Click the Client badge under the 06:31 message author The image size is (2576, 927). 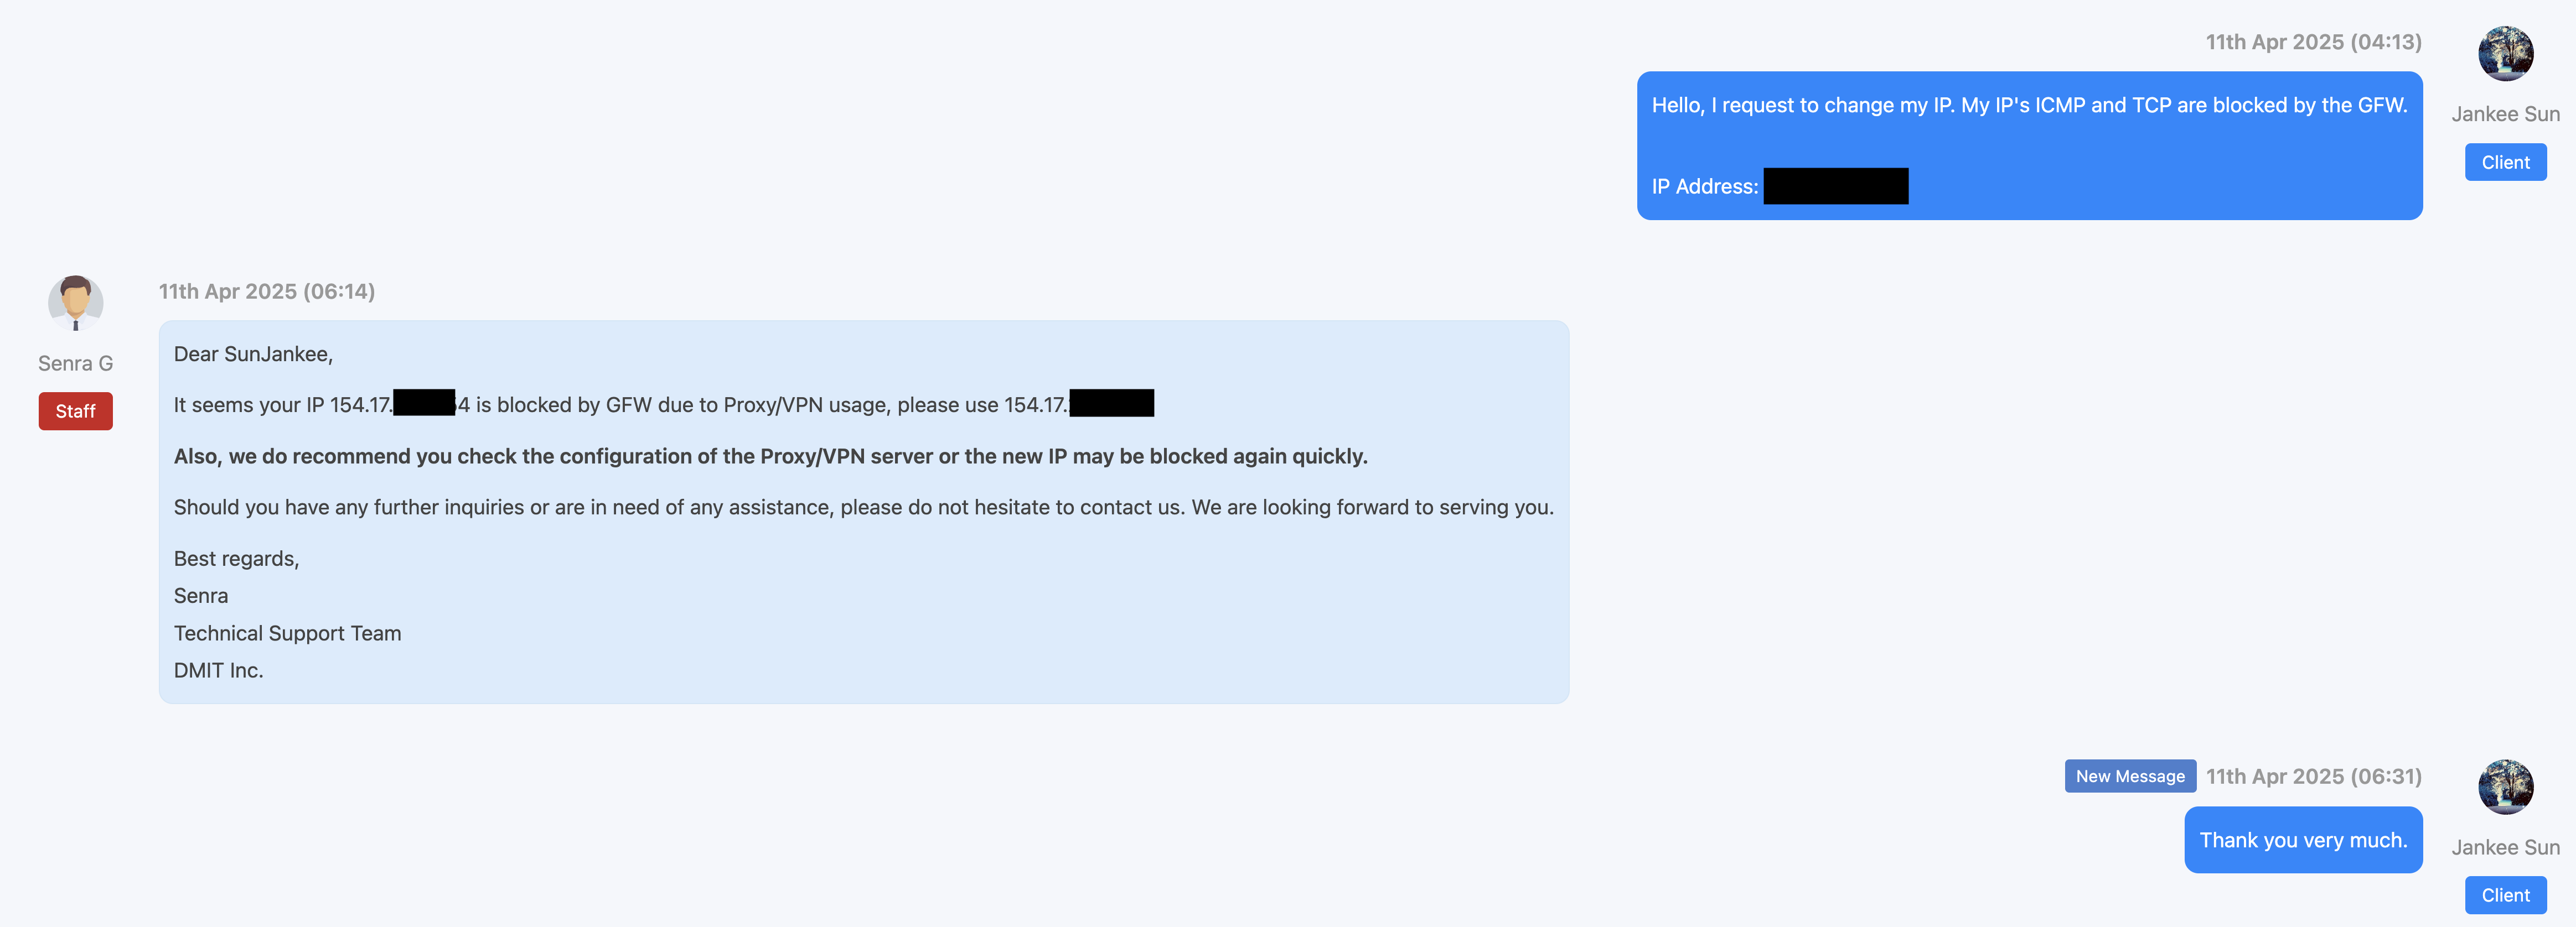(2505, 895)
